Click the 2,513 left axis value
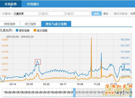 [x=5, y=64]
